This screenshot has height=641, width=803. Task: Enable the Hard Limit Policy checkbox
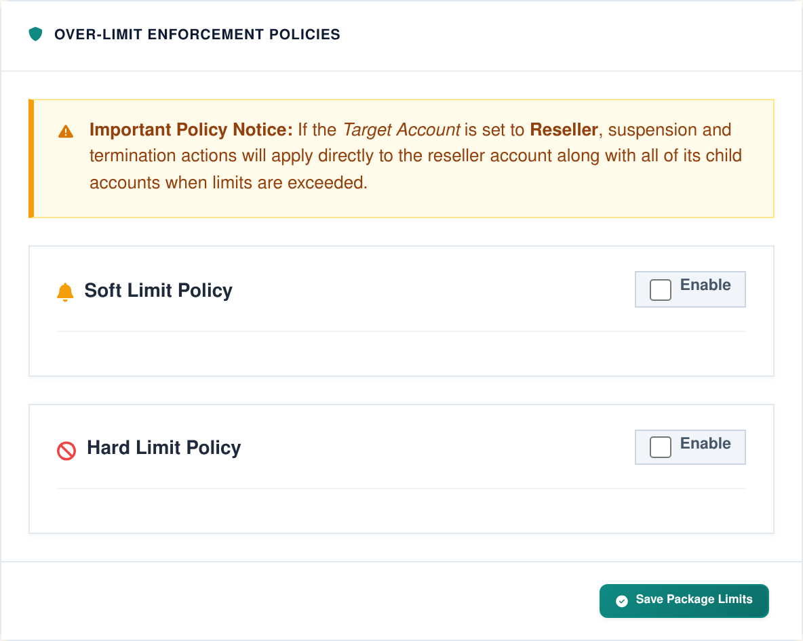click(x=660, y=447)
